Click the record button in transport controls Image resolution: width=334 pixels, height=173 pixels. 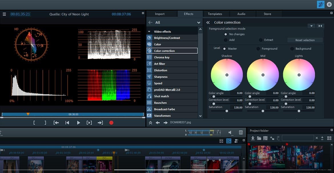[111, 123]
